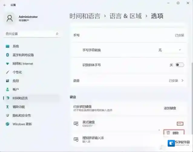Open 隐私和安全性 in sidebar
Screen dimensions: 193x152
point(21,115)
